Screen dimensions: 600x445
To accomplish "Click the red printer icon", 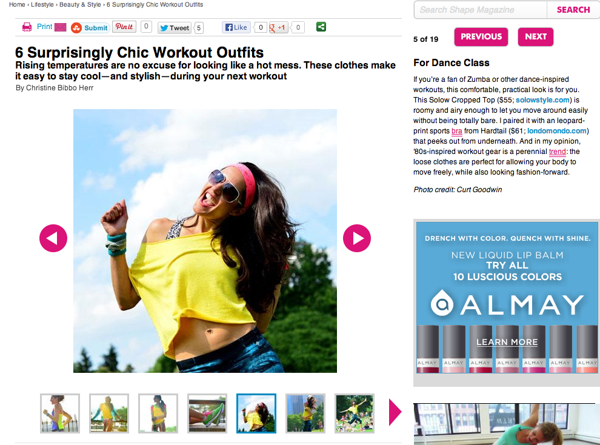I will point(27,27).
